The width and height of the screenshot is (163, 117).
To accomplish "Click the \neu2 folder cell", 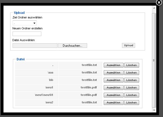I will [36, 103].
